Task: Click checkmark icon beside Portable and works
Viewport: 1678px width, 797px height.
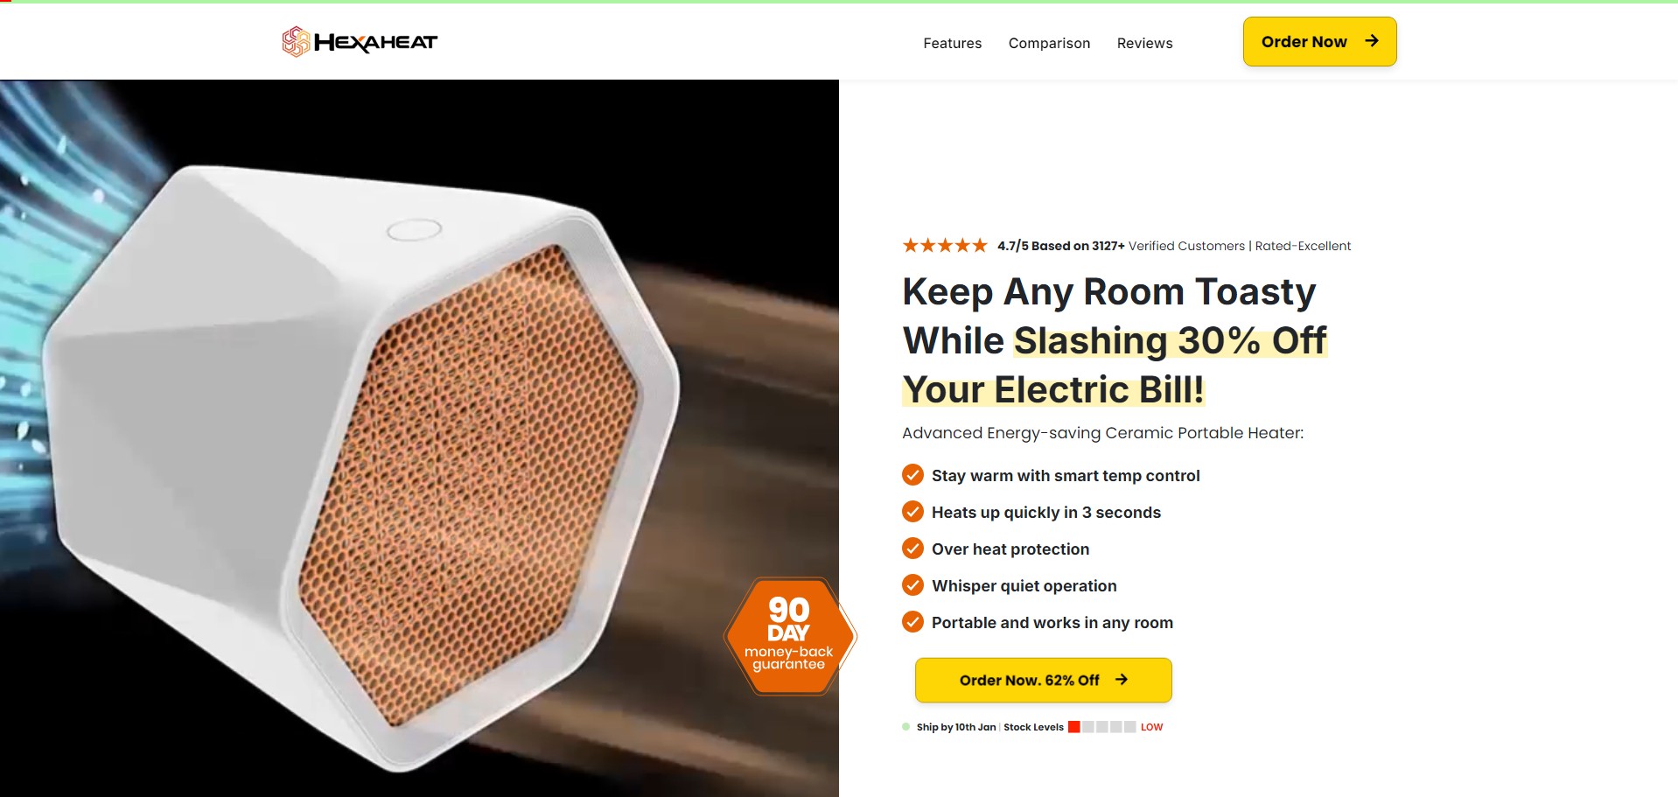Action: [912, 622]
